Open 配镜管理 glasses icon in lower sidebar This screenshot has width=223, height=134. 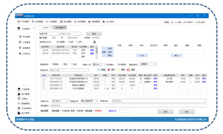click(x=19, y=103)
